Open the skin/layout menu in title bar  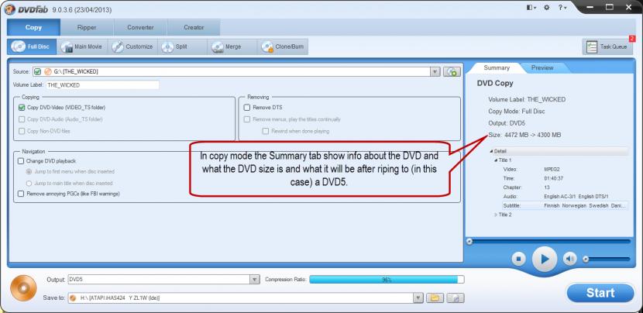[x=531, y=8]
